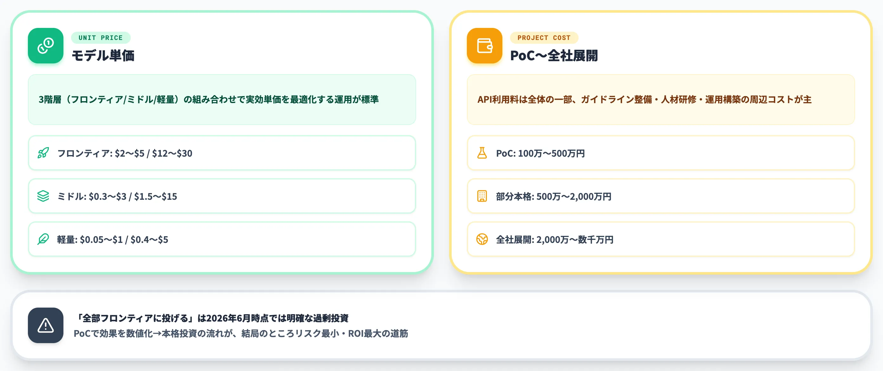Click the orange wallet icon beside PoC〜全社展開
This screenshot has height=371, width=883.
pyautogui.click(x=484, y=46)
